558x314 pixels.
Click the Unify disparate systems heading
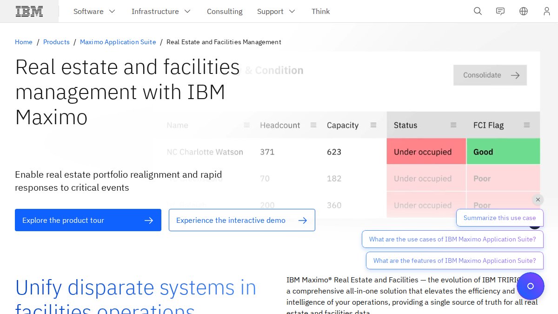point(136,296)
